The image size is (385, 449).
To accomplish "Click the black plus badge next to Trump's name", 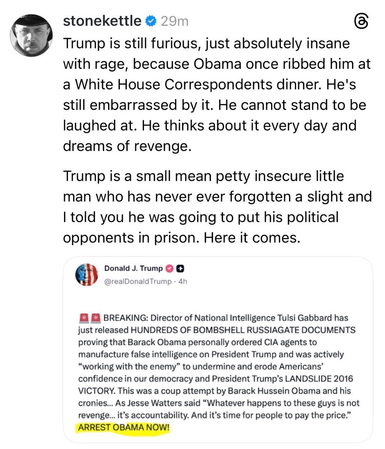I will 180,269.
